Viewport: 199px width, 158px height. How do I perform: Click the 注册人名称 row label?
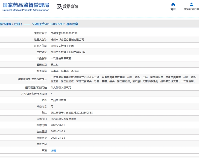[40, 40]
